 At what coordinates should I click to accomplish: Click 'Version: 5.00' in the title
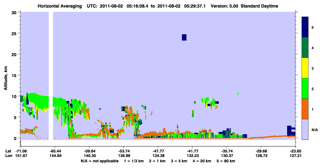[224, 6]
